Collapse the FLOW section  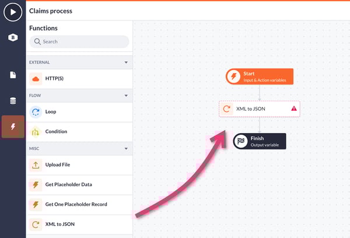(125, 95)
